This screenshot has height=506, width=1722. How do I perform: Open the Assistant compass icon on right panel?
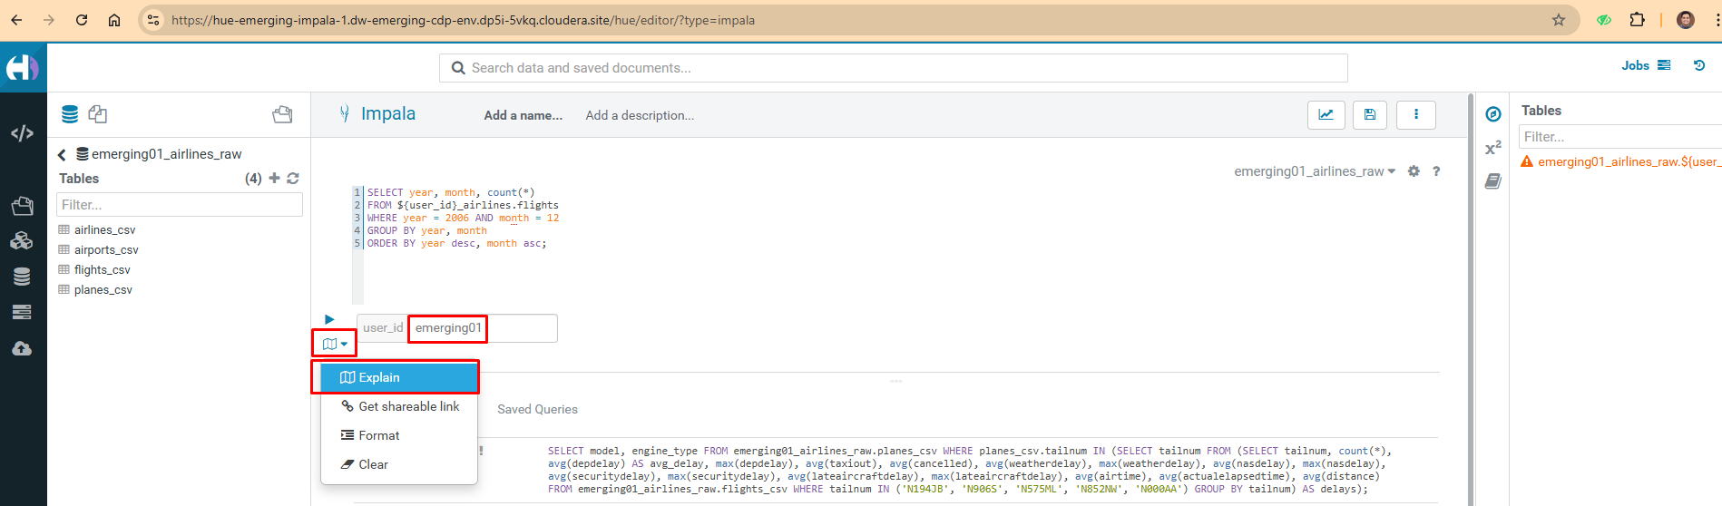[1493, 114]
